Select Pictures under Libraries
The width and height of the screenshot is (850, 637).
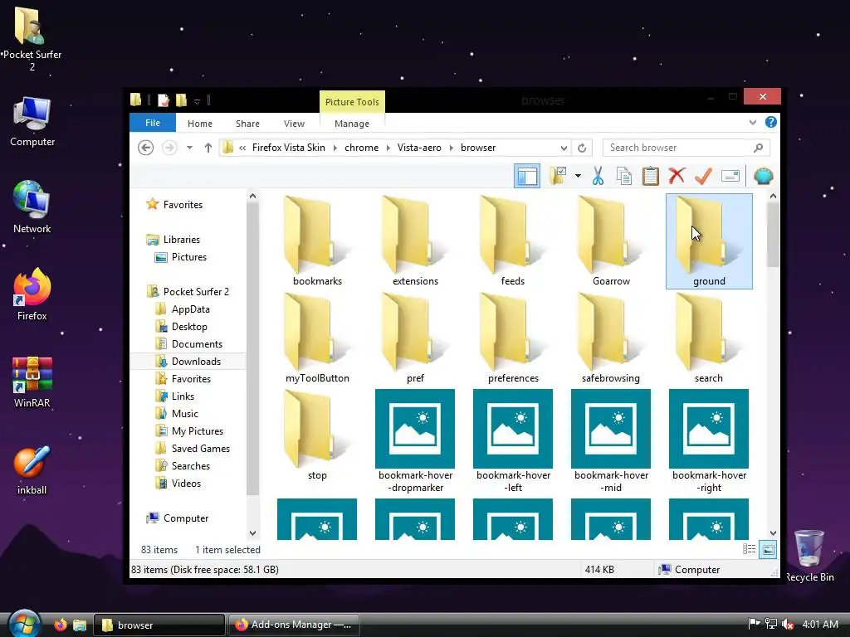point(189,257)
